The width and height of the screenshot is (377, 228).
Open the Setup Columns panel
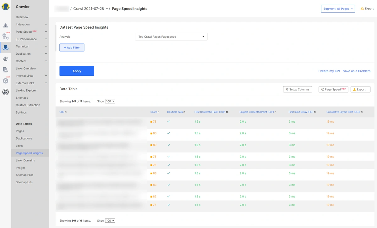pos(297,89)
